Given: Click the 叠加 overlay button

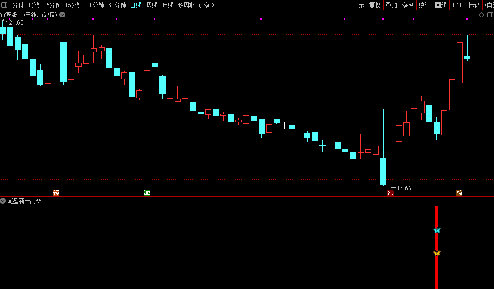Looking at the screenshot, I should pyautogui.click(x=391, y=5).
